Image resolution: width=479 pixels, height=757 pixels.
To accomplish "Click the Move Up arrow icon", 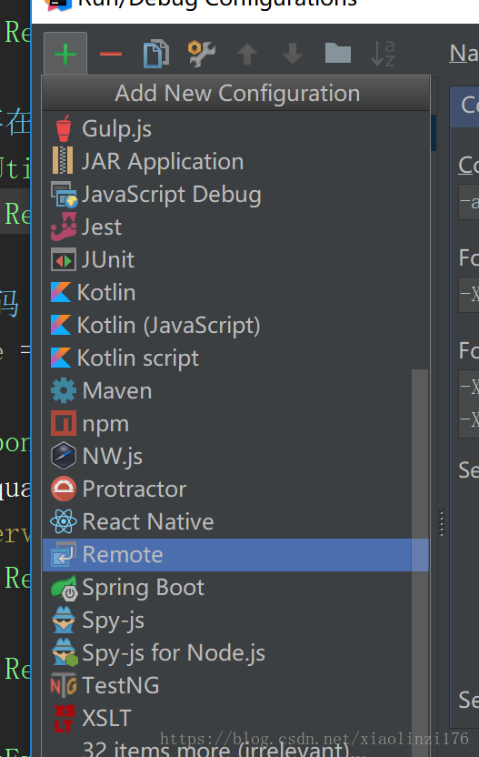I will (x=247, y=54).
